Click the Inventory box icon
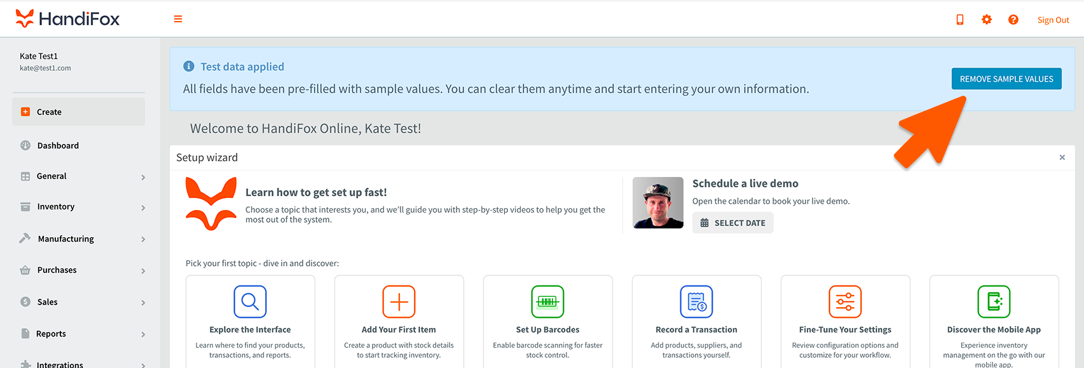Image resolution: width=1084 pixels, height=368 pixels. 25,207
